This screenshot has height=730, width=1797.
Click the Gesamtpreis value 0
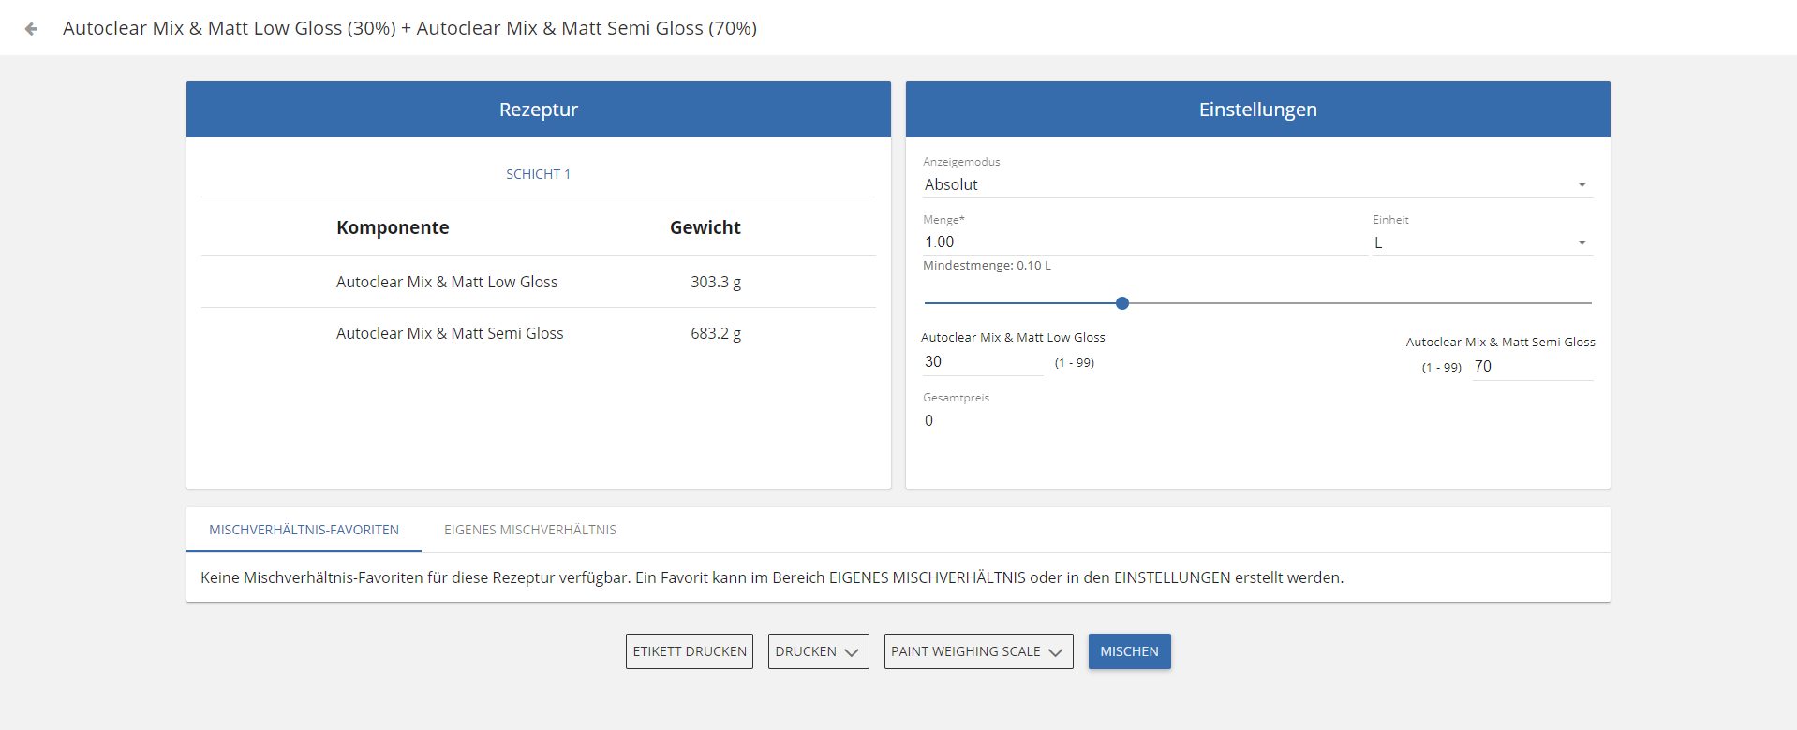click(x=928, y=420)
